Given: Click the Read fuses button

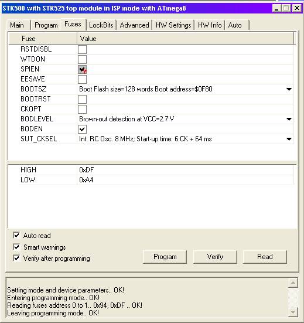Looking at the screenshot, I should tap(265, 257).
